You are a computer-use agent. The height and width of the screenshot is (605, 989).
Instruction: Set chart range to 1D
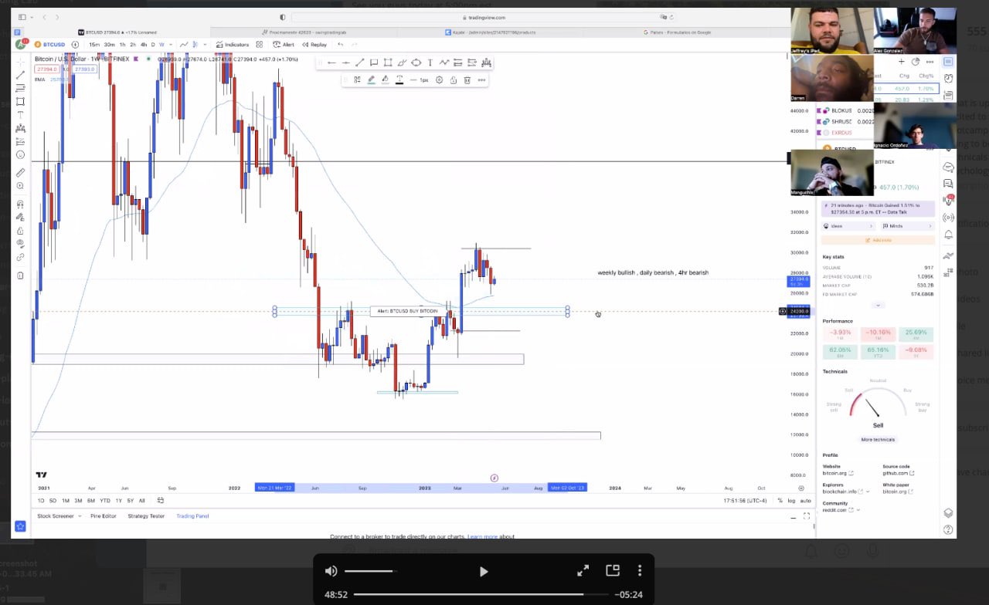(x=41, y=501)
